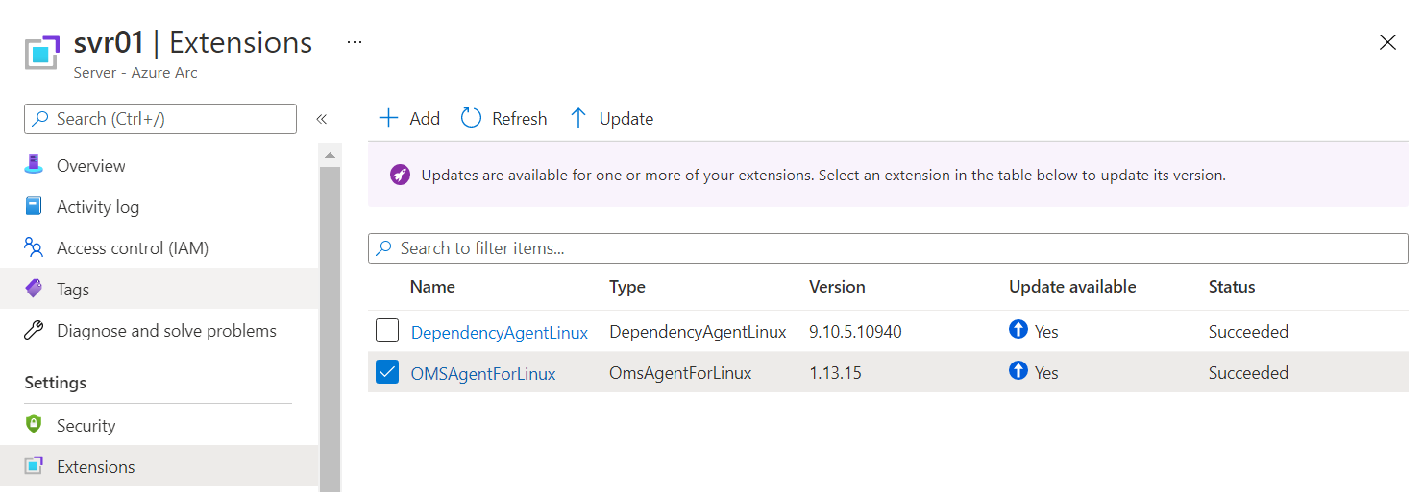Viewport: 1423px width, 492px height.
Task: Select Extensions in the Settings menu
Action: pyautogui.click(x=95, y=467)
